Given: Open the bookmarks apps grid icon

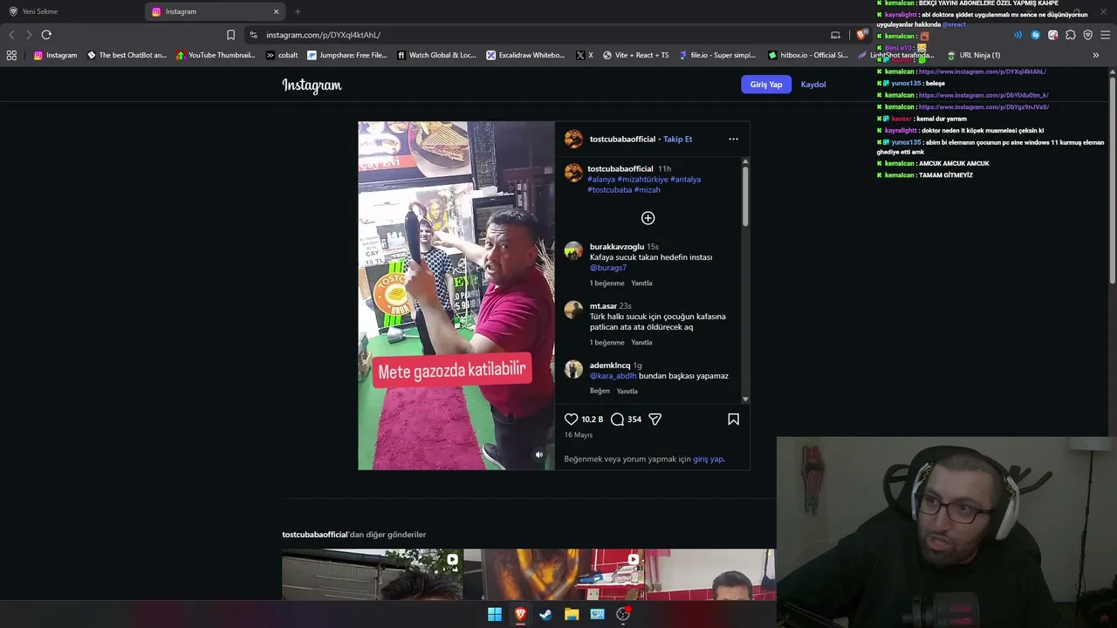Looking at the screenshot, I should point(11,55).
